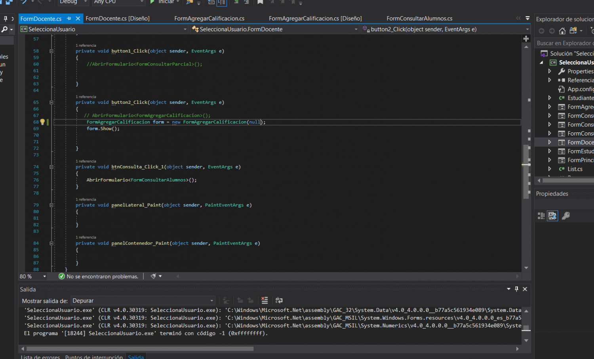Pin the FormDocente.cs tab
This screenshot has height=359, width=594.
tap(69, 19)
